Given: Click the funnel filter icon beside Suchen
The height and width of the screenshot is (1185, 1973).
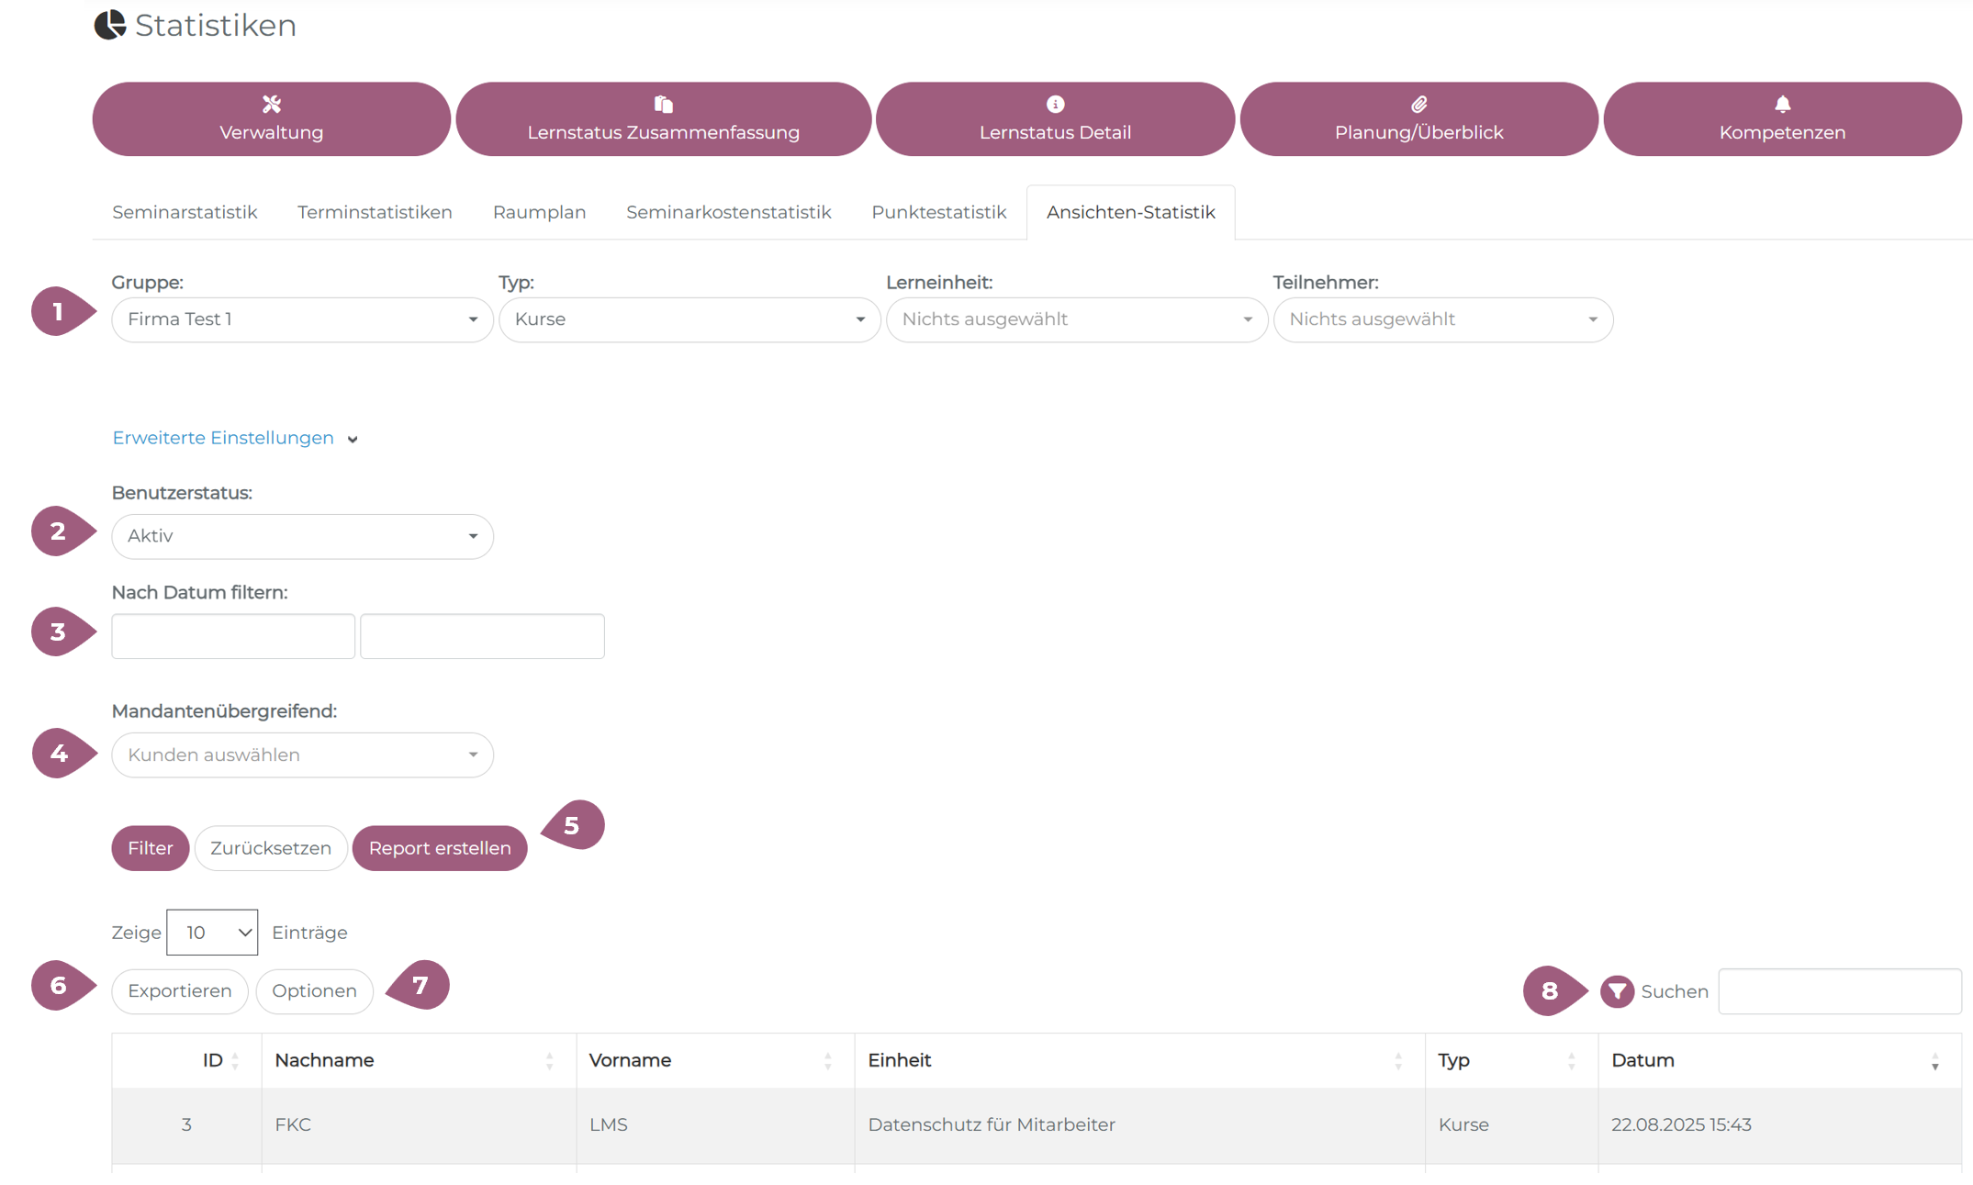Looking at the screenshot, I should (x=1617, y=991).
